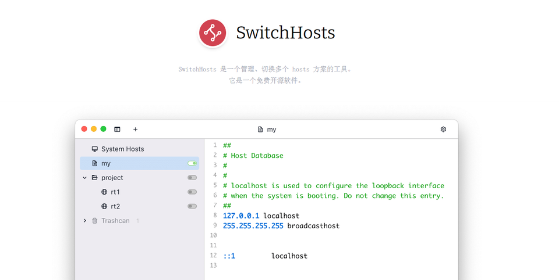Enable the project folder toggle switch

tap(192, 178)
